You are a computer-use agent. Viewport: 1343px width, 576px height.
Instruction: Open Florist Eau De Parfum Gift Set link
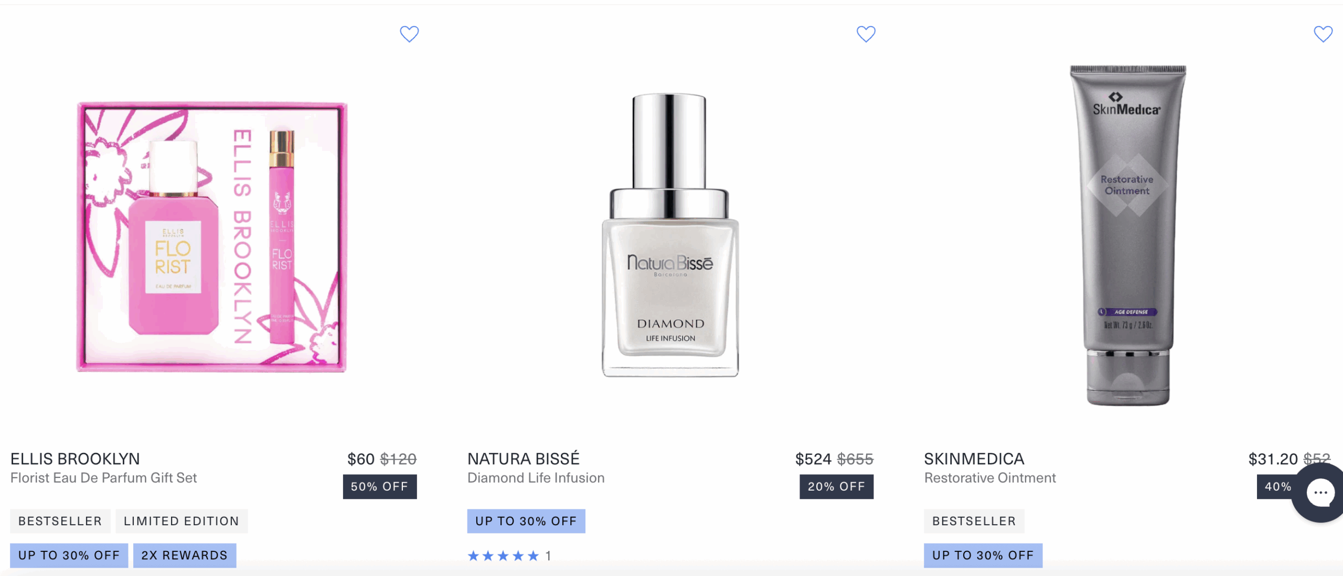(103, 478)
